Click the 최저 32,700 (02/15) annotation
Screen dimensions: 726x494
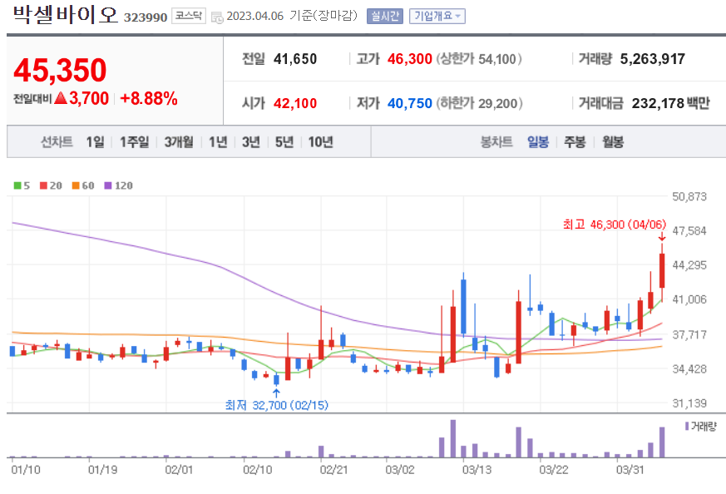(x=276, y=406)
